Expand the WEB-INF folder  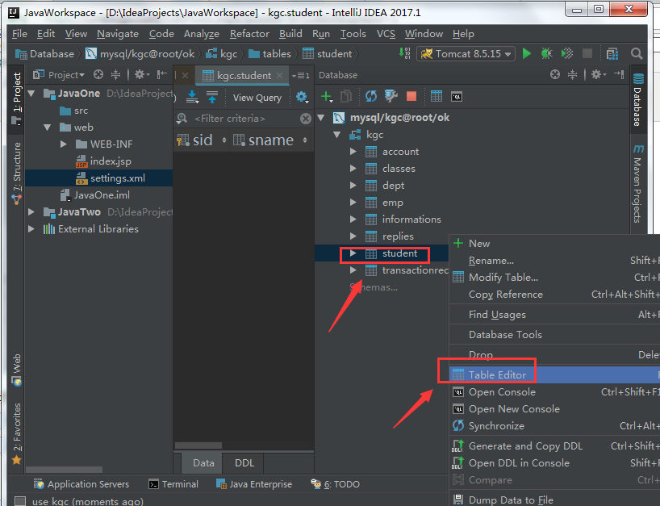64,144
